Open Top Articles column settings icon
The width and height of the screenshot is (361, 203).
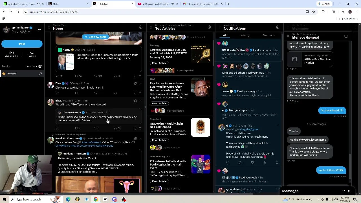tap(209, 27)
